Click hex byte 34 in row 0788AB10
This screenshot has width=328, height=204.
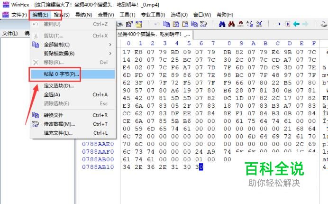click(x=127, y=167)
